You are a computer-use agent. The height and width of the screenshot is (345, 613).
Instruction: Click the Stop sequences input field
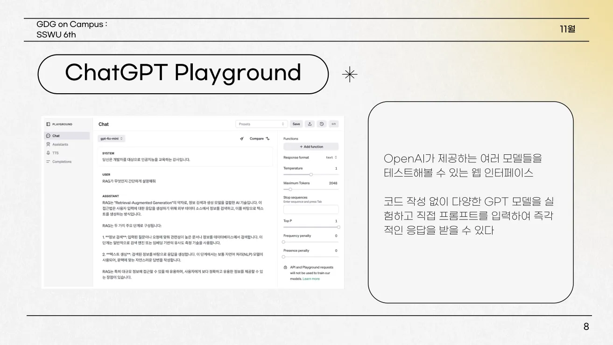pos(311,209)
